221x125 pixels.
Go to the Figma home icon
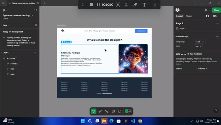(3, 3)
